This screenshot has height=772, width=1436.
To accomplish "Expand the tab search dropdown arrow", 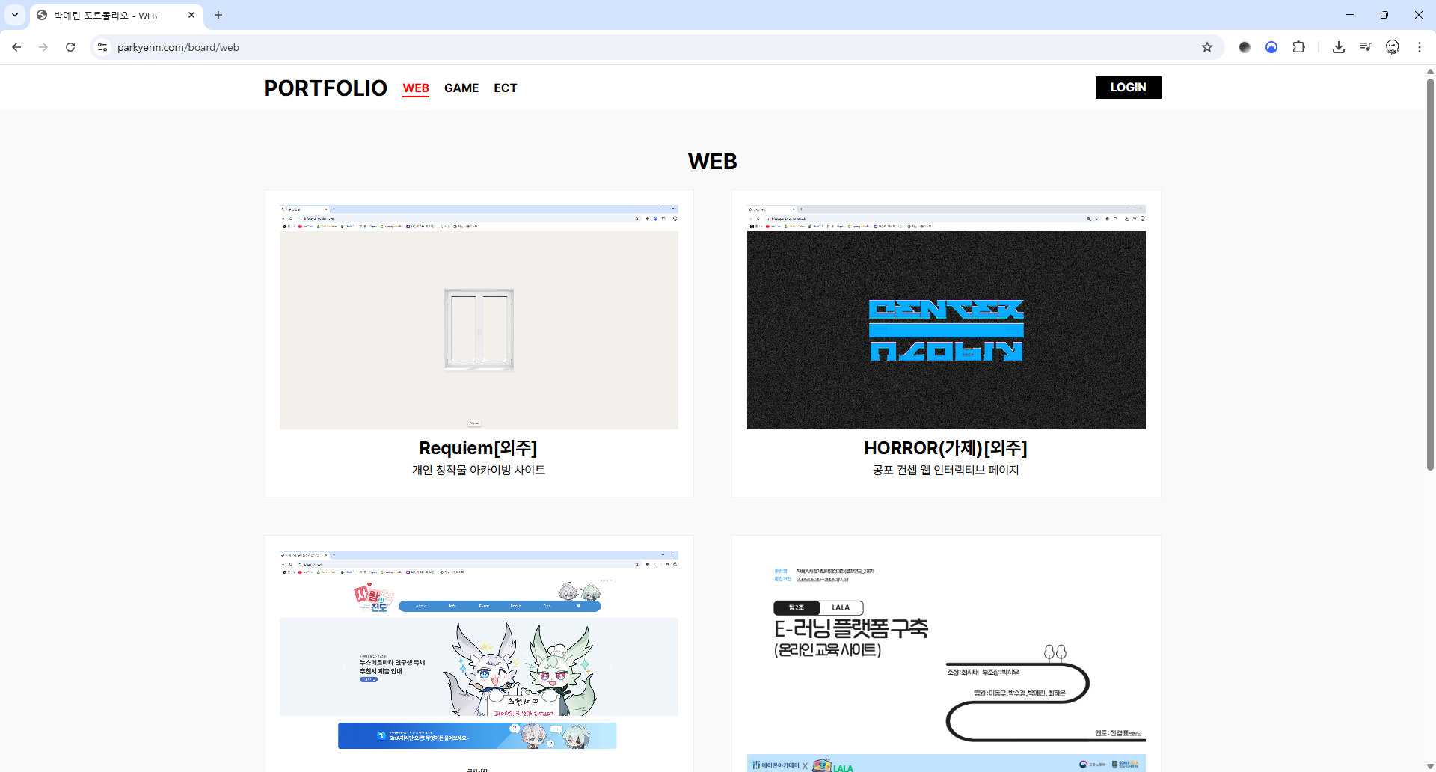I will pos(15,15).
